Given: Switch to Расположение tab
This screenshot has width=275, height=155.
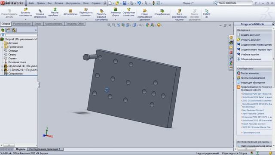Looking at the screenshot, I should point(22,24).
